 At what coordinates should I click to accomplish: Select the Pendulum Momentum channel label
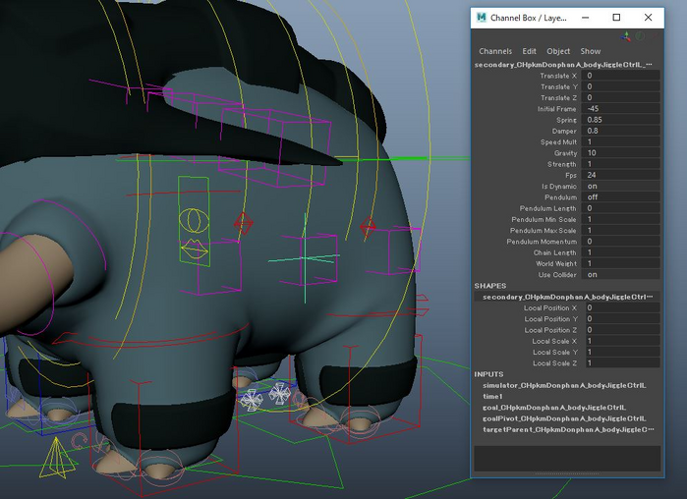[542, 242]
